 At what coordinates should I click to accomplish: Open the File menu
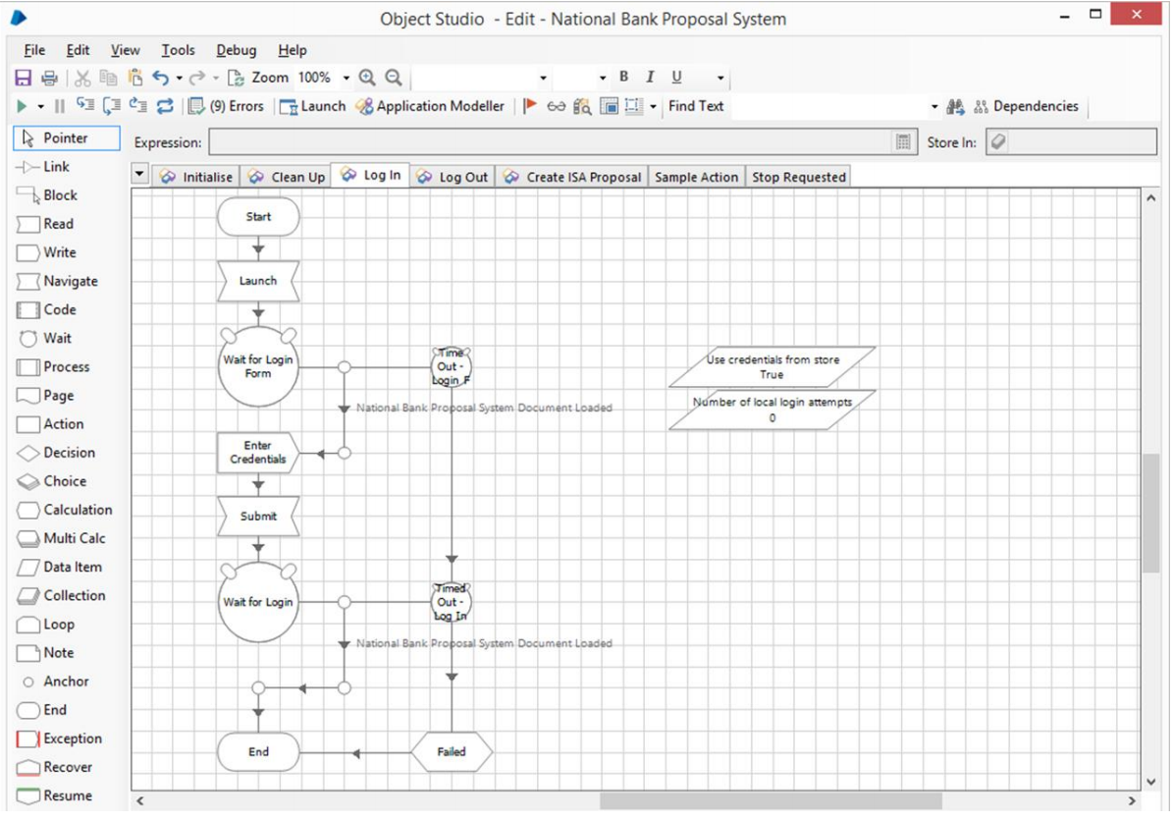[x=34, y=50]
